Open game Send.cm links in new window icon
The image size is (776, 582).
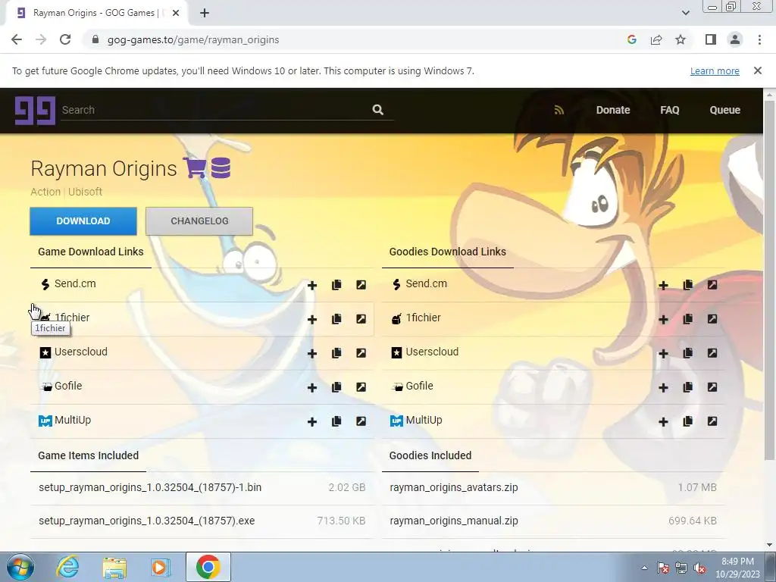click(361, 285)
